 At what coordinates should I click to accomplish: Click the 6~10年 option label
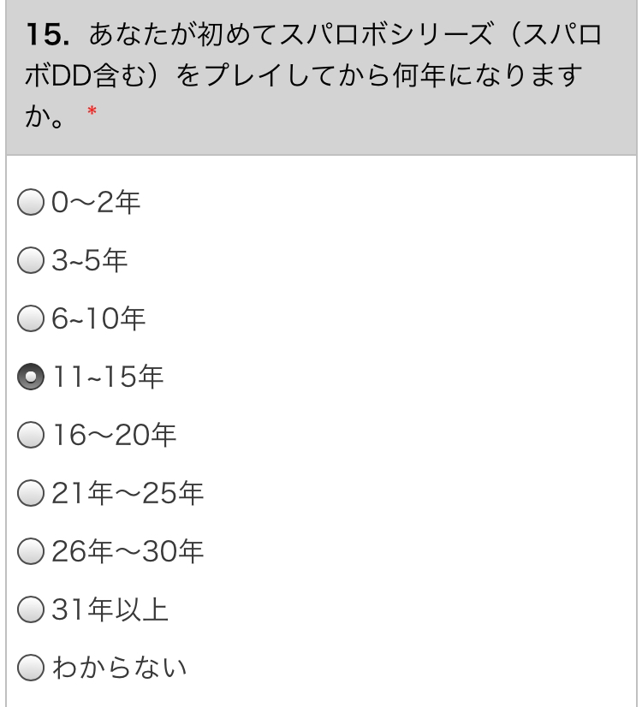point(98,318)
